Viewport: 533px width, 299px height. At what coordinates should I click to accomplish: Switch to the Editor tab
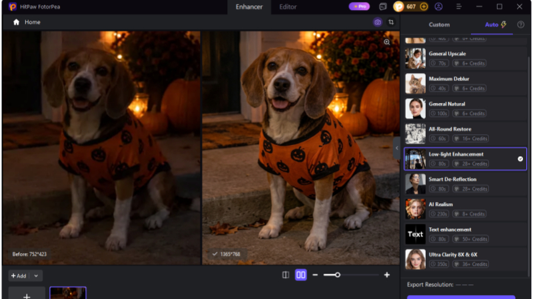pos(288,7)
